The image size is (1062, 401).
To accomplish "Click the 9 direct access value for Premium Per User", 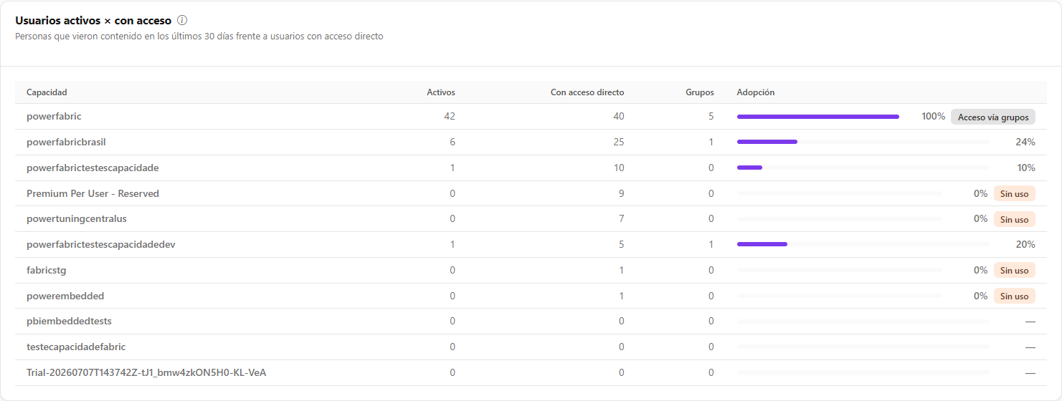I will pos(621,193).
